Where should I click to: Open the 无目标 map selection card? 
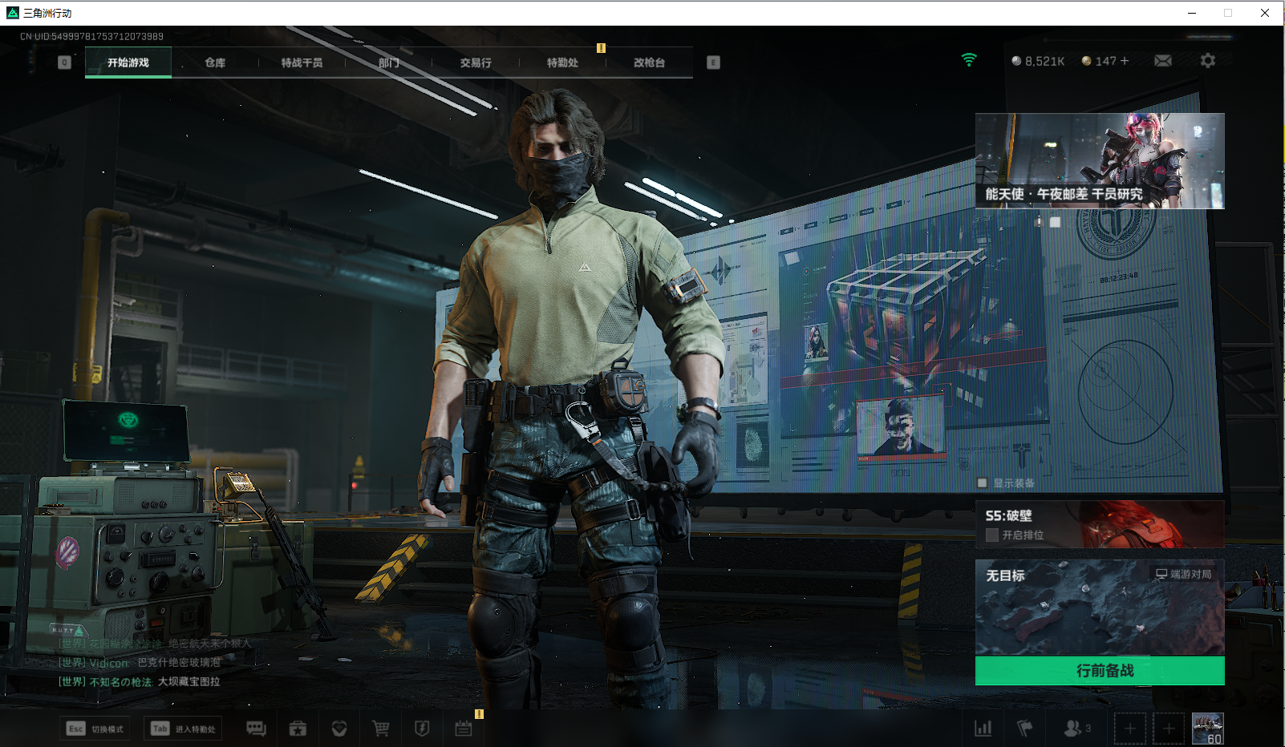(x=1100, y=608)
